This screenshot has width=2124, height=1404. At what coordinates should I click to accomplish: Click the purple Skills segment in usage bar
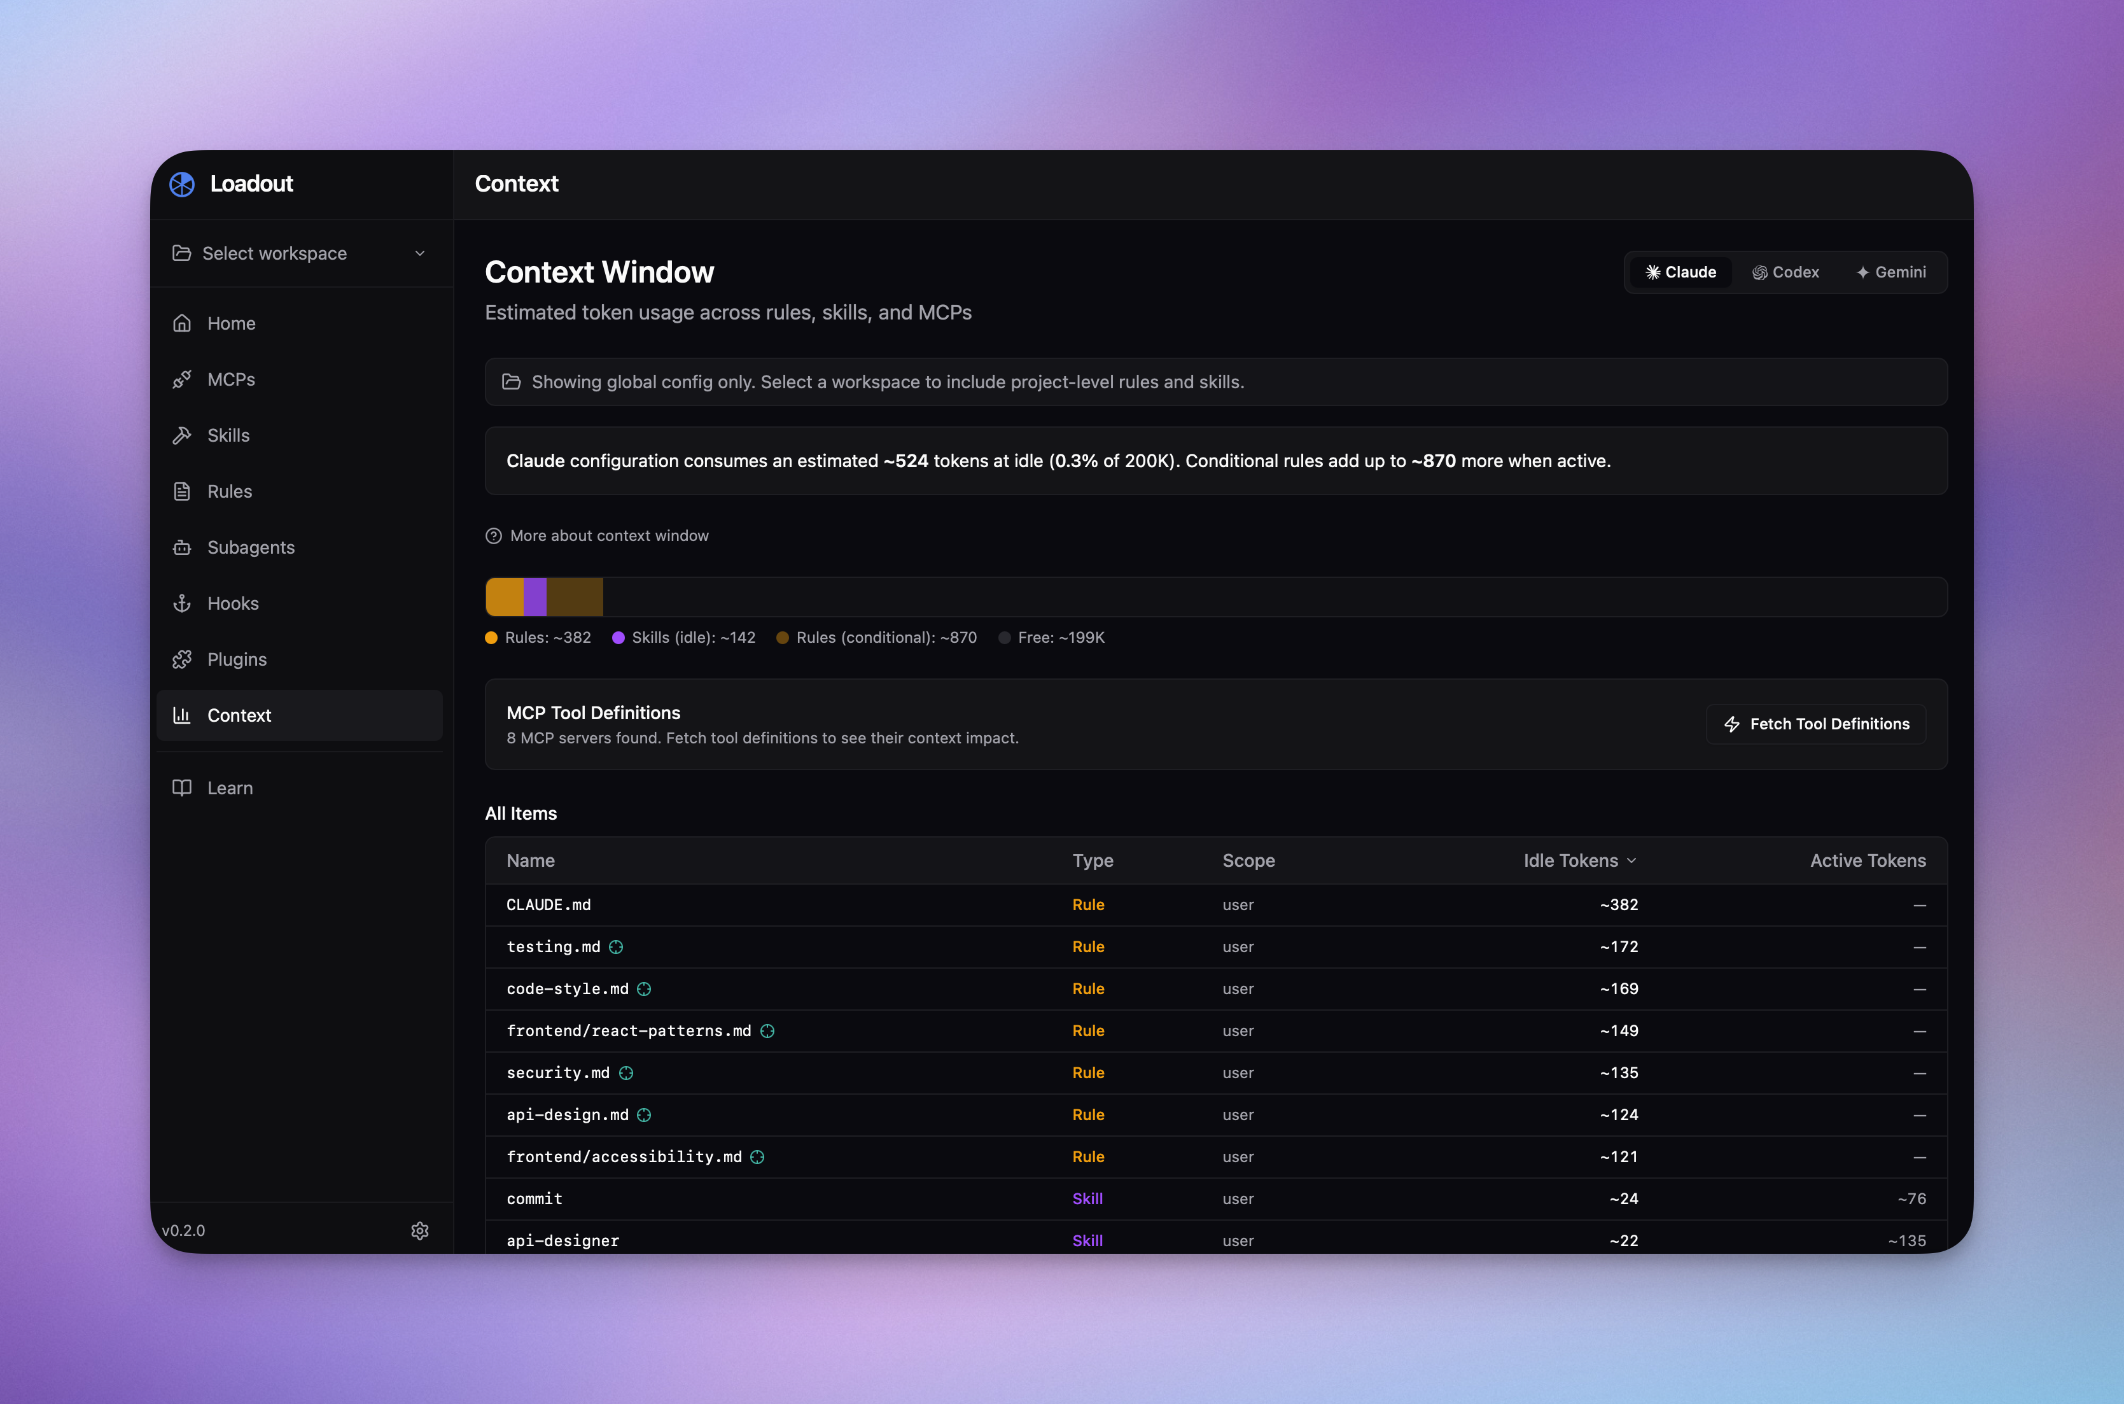[534, 597]
